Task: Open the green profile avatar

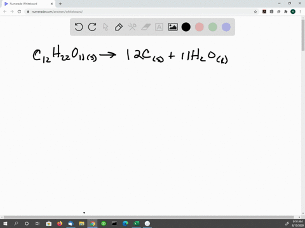Action: pyautogui.click(x=293, y=11)
